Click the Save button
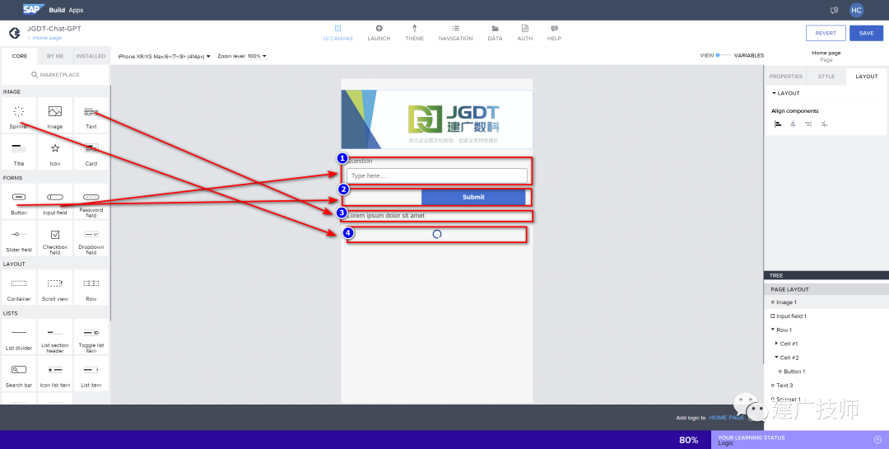 point(866,33)
